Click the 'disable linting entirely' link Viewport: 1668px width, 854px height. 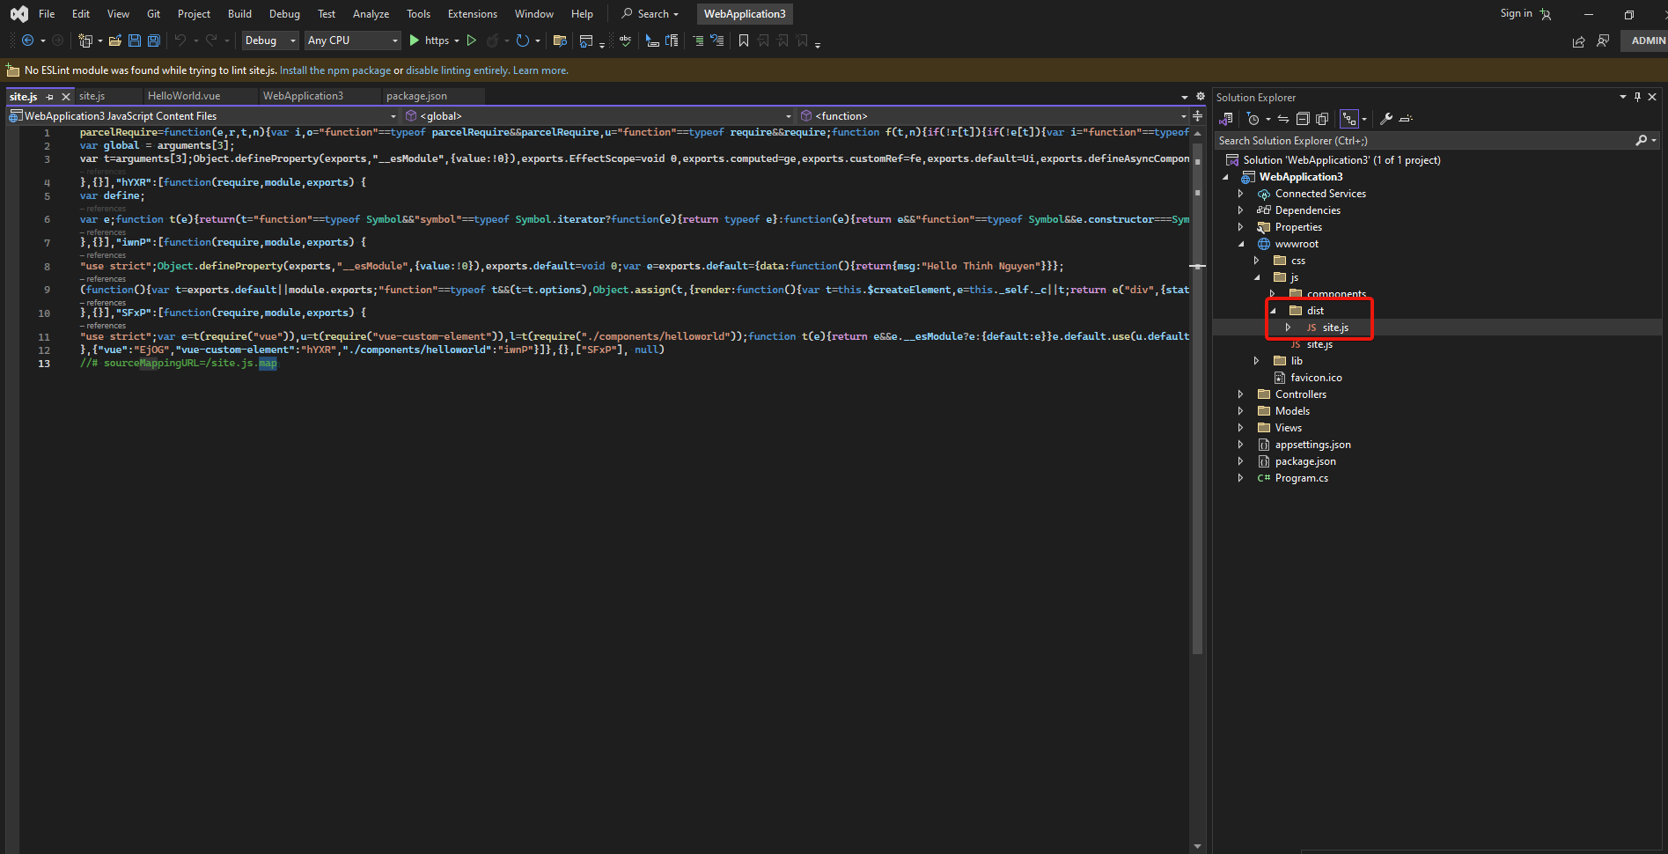457,70
